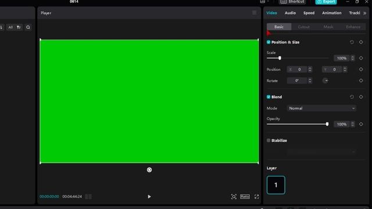Click the bottom-right corner handle of the green clip
The height and width of the screenshot is (209, 372).
pos(258,163)
